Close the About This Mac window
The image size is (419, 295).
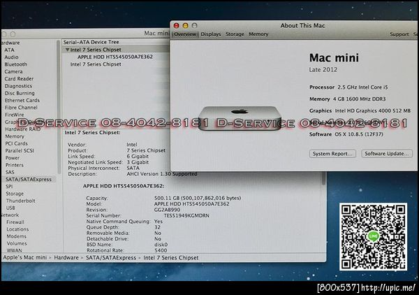tap(177, 26)
